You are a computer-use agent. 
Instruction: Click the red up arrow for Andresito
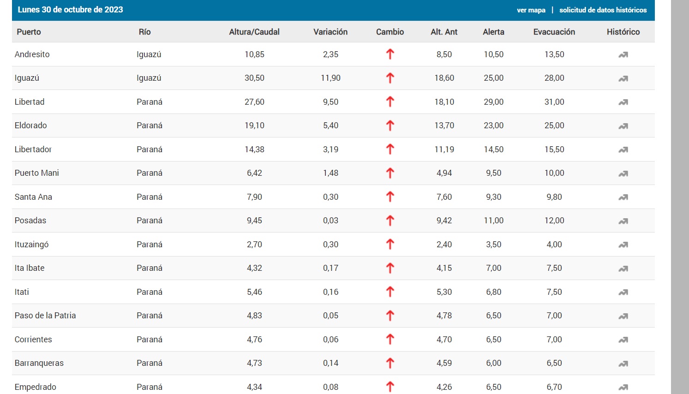pos(390,54)
